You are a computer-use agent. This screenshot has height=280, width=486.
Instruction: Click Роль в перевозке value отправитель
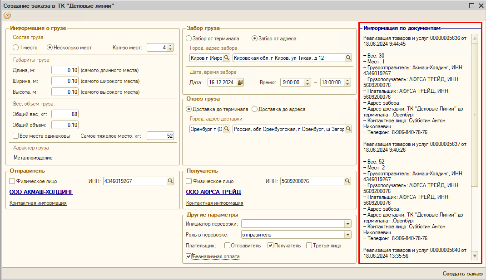pyautogui.click(x=257, y=235)
